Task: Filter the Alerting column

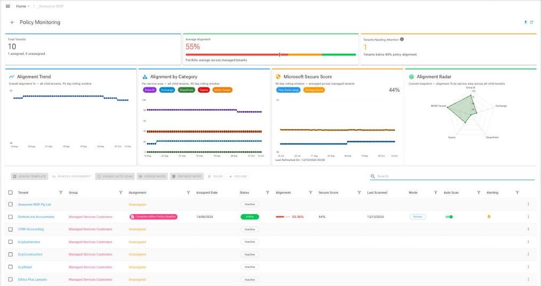Action: point(517,193)
